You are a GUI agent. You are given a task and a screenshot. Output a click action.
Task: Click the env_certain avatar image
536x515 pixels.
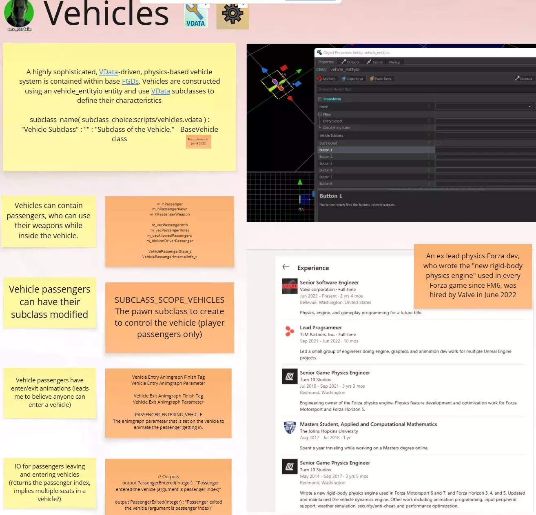[x=19, y=14]
